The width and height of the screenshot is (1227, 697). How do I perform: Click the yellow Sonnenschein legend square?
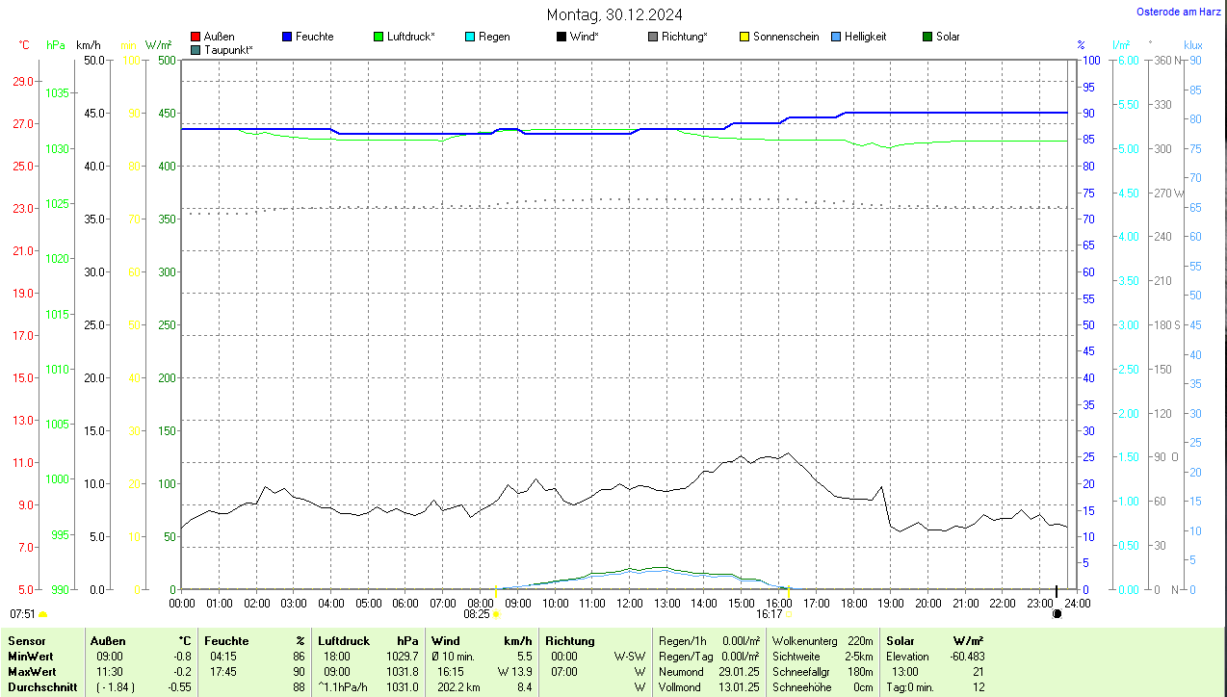[744, 37]
